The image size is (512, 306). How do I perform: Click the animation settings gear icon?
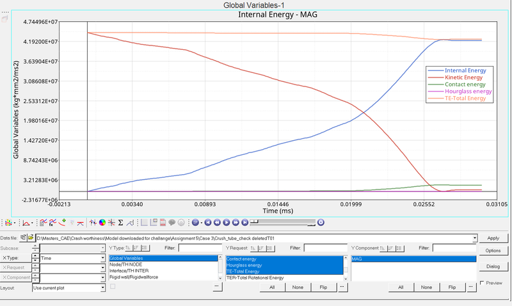coord(321,223)
